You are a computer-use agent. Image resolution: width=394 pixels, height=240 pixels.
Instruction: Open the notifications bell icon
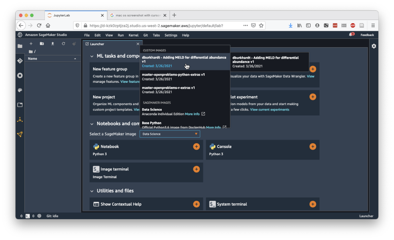pyautogui.click(x=351, y=34)
